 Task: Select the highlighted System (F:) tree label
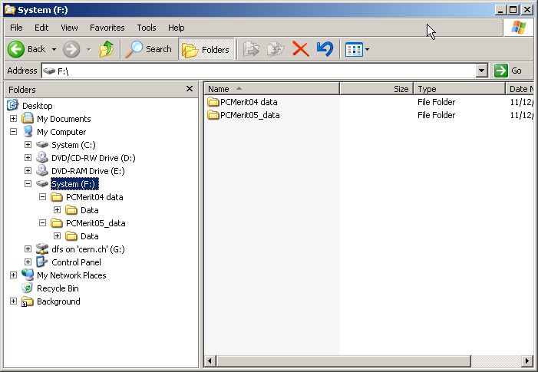pyautogui.click(x=74, y=184)
